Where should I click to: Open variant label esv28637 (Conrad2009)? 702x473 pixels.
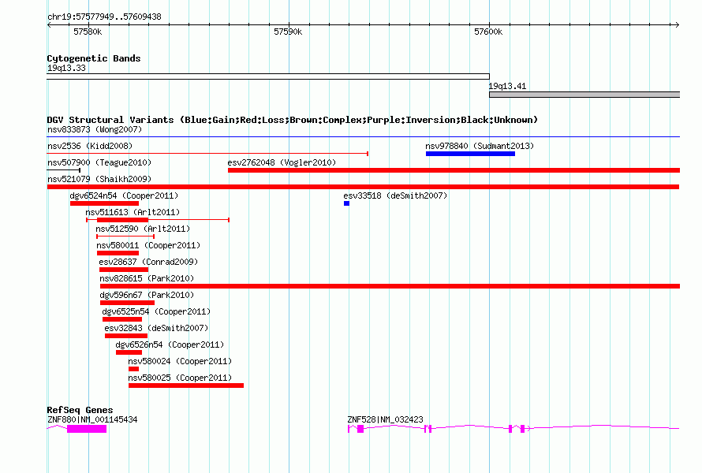tap(148, 262)
